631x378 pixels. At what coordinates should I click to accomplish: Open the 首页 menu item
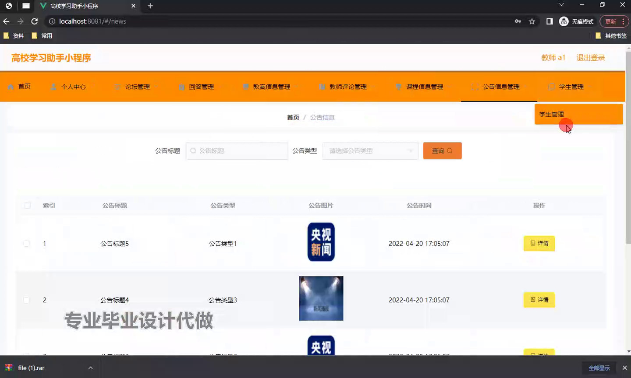(x=24, y=87)
